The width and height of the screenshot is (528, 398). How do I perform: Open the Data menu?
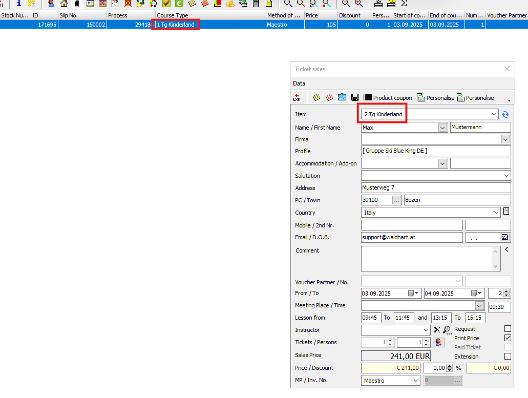pos(299,83)
